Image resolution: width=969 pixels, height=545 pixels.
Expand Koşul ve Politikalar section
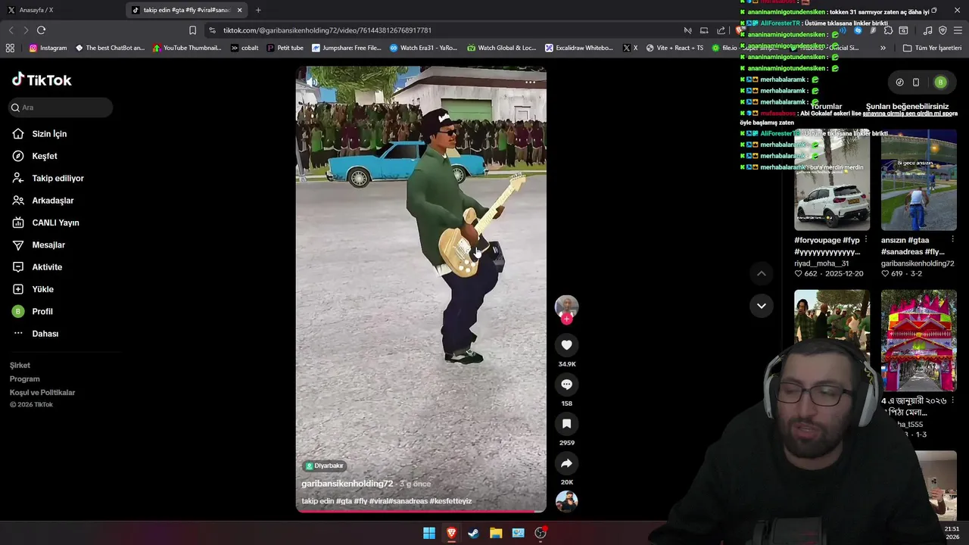pyautogui.click(x=42, y=392)
